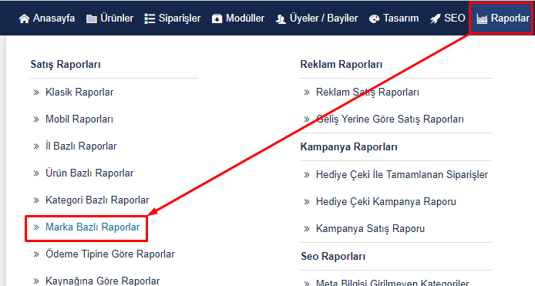Open Geliş Yerine Göre Satış Raporları
Screen dimensions: 535x286
coord(390,119)
